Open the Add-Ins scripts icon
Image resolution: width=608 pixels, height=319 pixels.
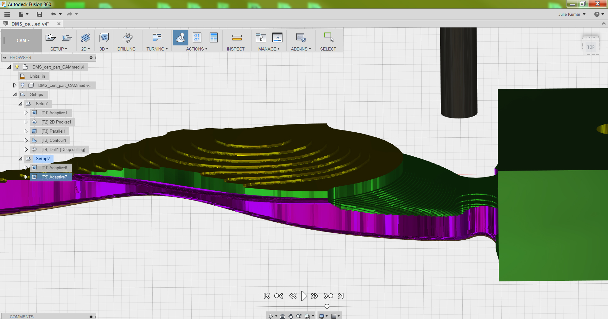pos(301,38)
